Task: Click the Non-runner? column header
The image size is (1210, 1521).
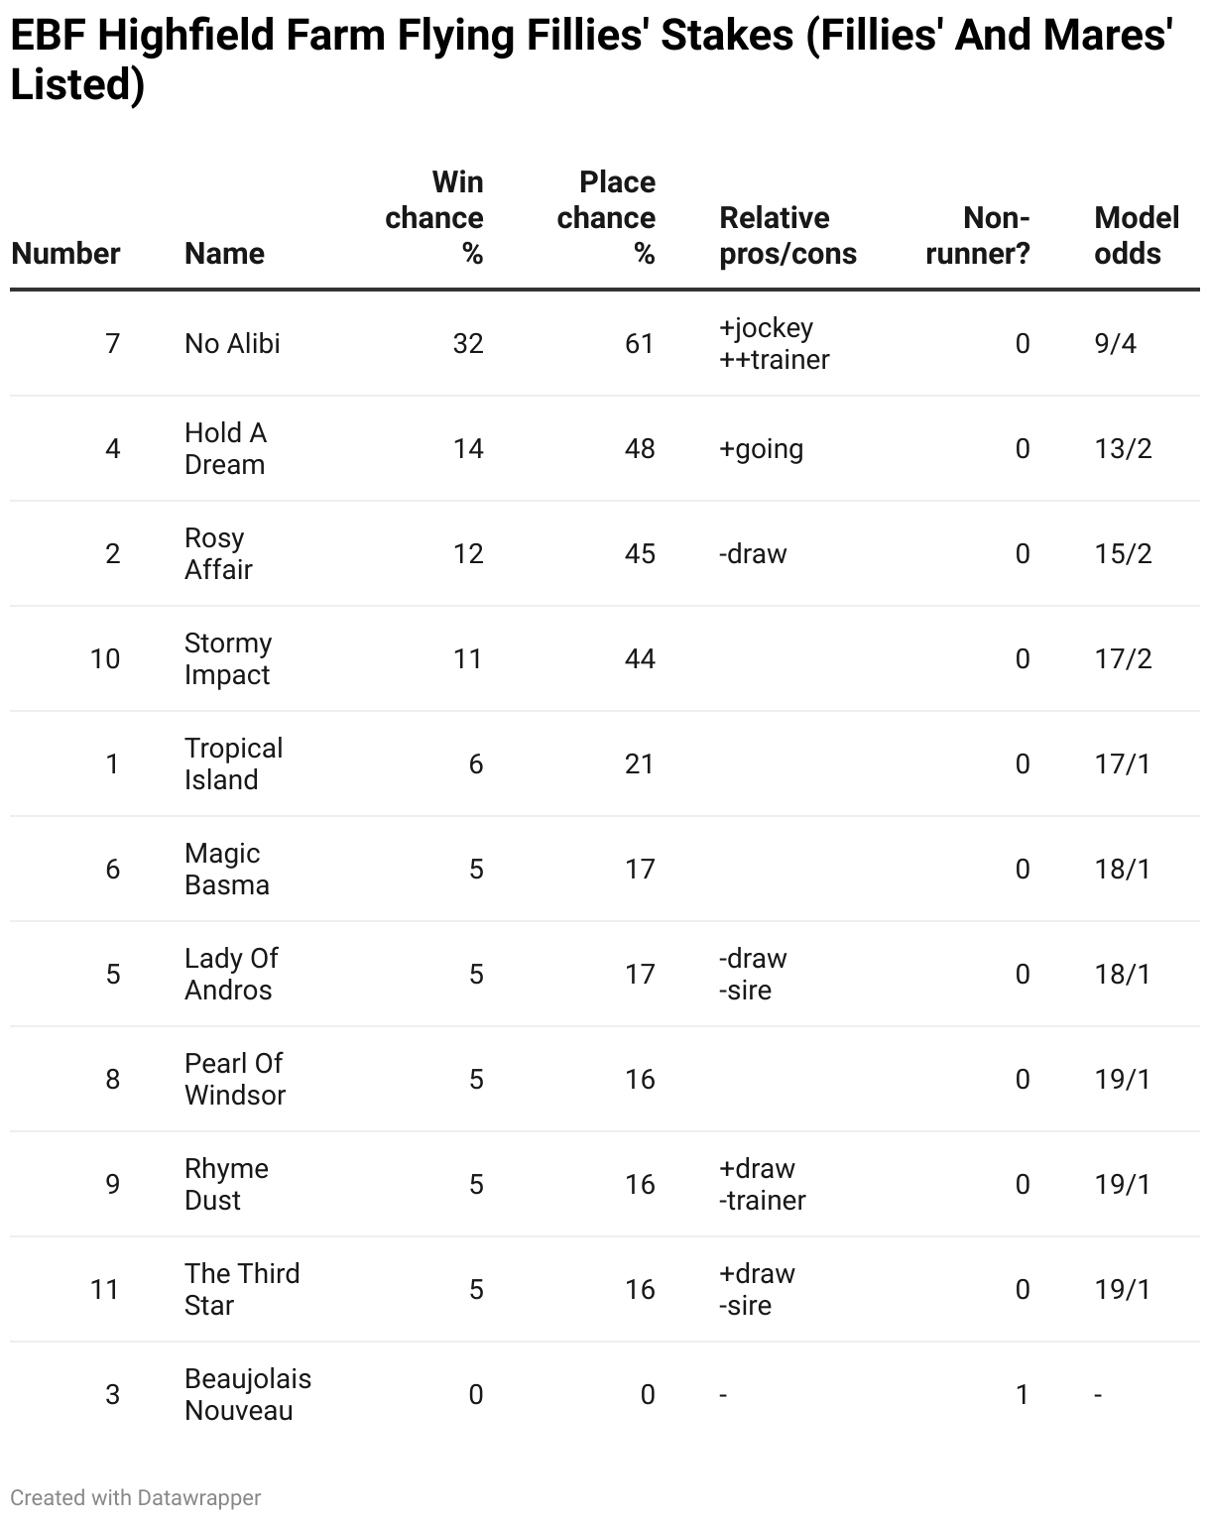Action: (978, 235)
